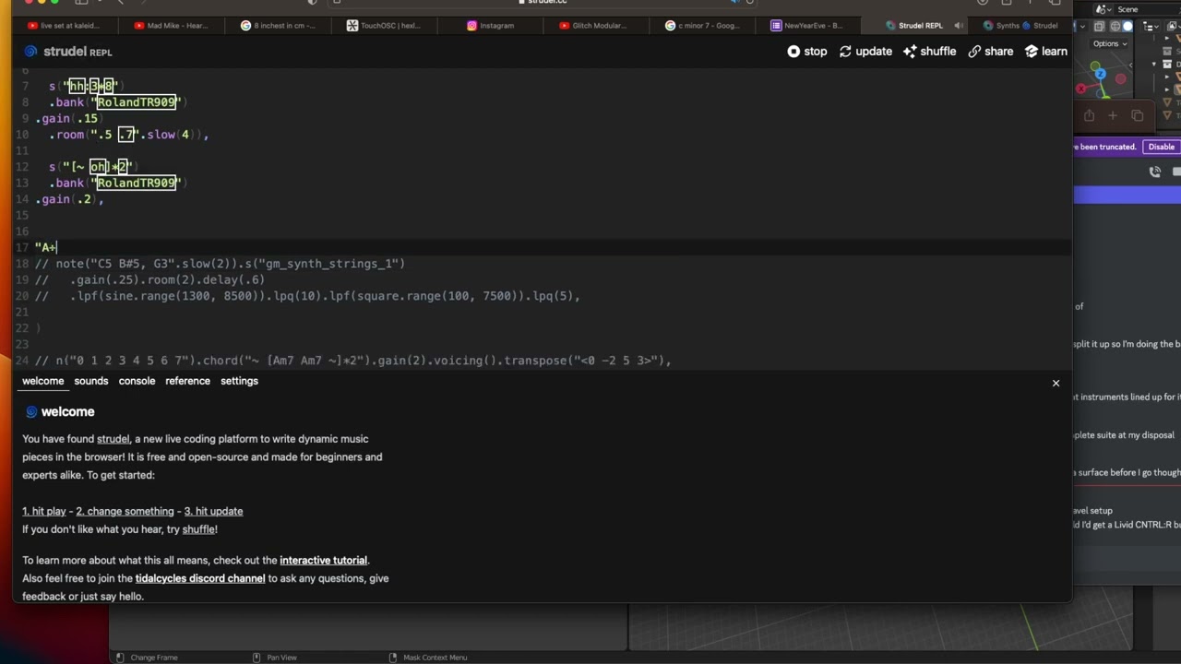Click Blender Pan View status item
Screen dimensions: 1181x664
tap(274, 658)
